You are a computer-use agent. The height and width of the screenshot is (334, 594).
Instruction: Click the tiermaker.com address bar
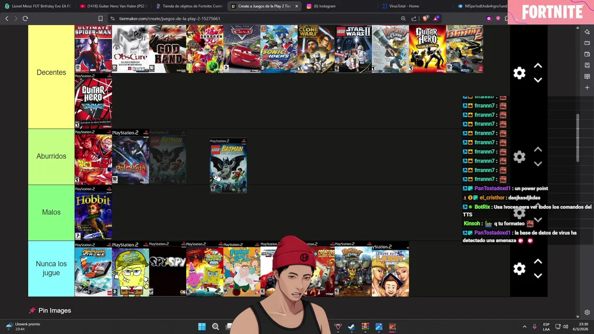[x=170, y=19]
